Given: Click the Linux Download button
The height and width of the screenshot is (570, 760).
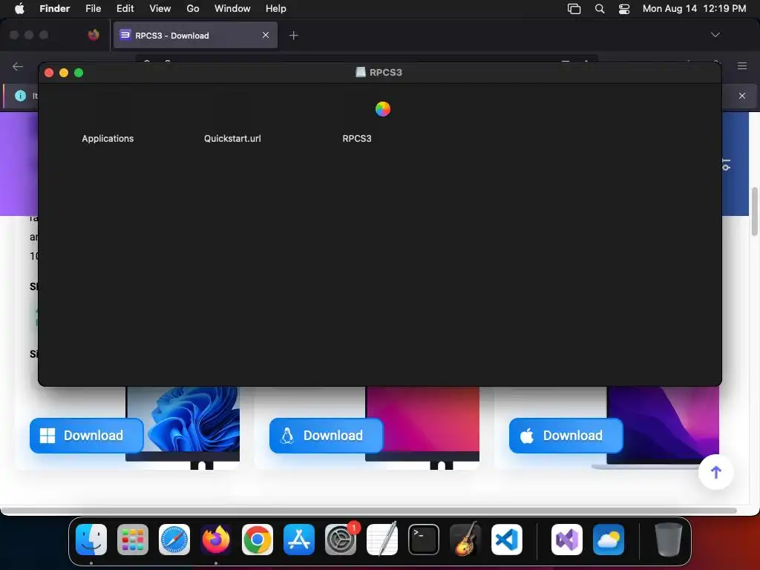Looking at the screenshot, I should [x=327, y=436].
